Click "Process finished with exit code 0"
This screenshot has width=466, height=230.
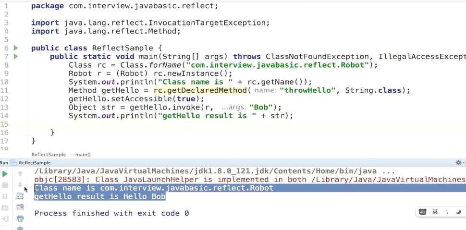click(x=111, y=213)
